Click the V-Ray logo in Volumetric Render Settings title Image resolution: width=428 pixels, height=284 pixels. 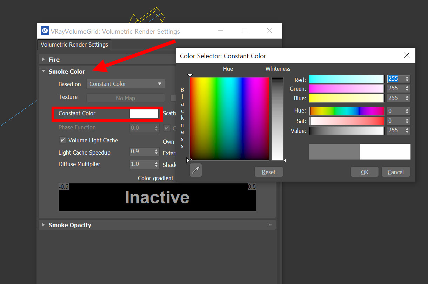coord(45,31)
